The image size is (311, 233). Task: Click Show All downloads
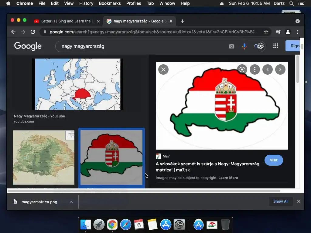[x=281, y=201]
